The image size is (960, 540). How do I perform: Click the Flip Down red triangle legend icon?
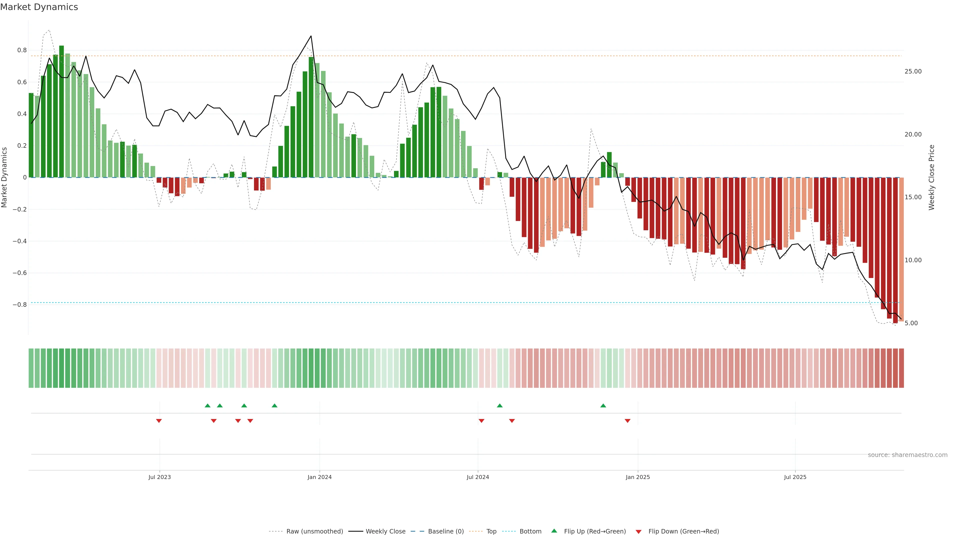coord(638,532)
